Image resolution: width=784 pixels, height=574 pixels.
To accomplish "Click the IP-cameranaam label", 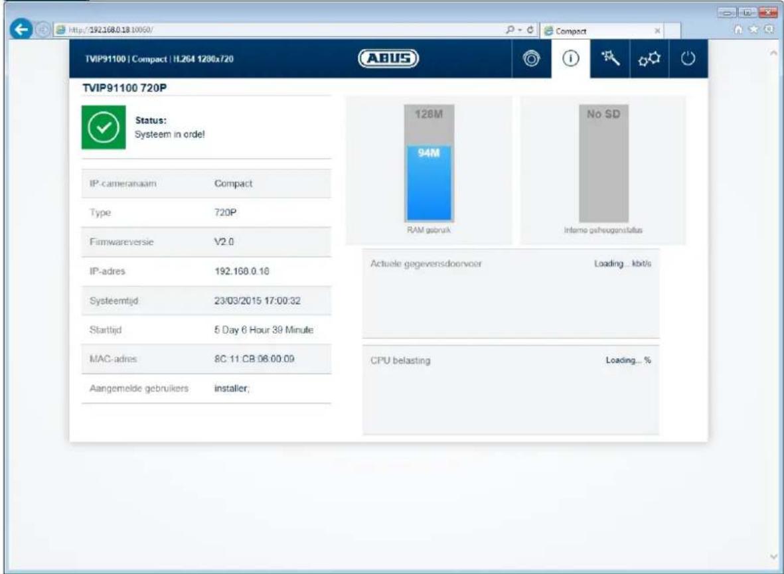I will (x=123, y=184).
